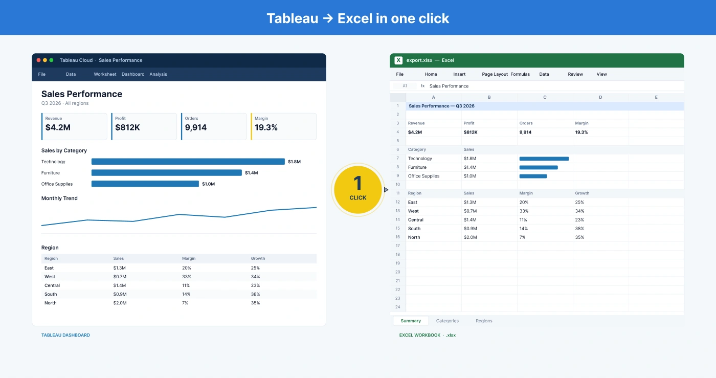Open the File tab in Excel
Screen dimensions: 716x378
coord(400,74)
